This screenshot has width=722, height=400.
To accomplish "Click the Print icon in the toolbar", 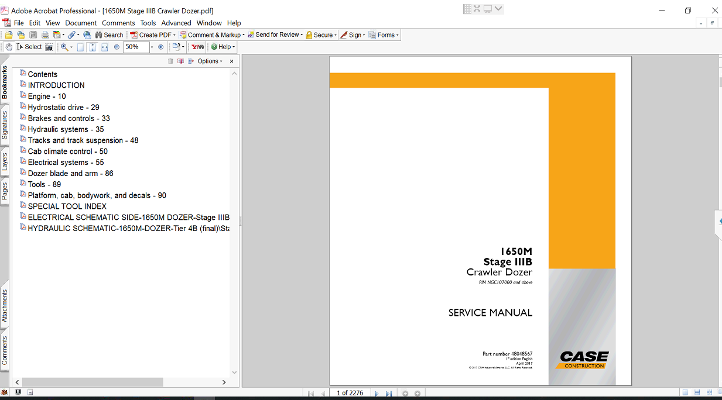I will [x=45, y=35].
